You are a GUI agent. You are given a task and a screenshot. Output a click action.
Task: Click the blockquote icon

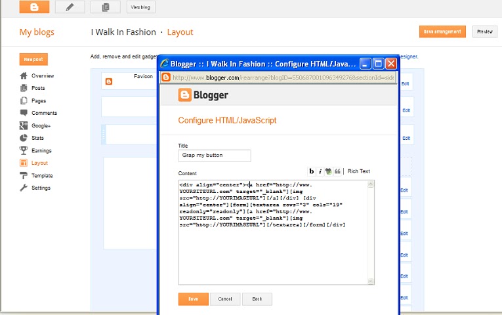[337, 171]
